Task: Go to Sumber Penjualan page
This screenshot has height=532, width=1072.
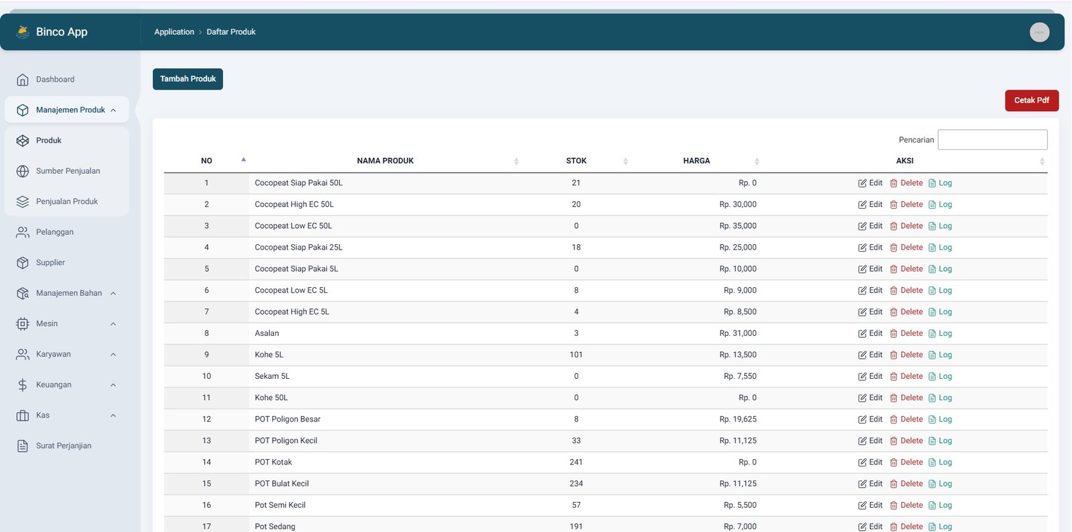Action: tap(67, 171)
